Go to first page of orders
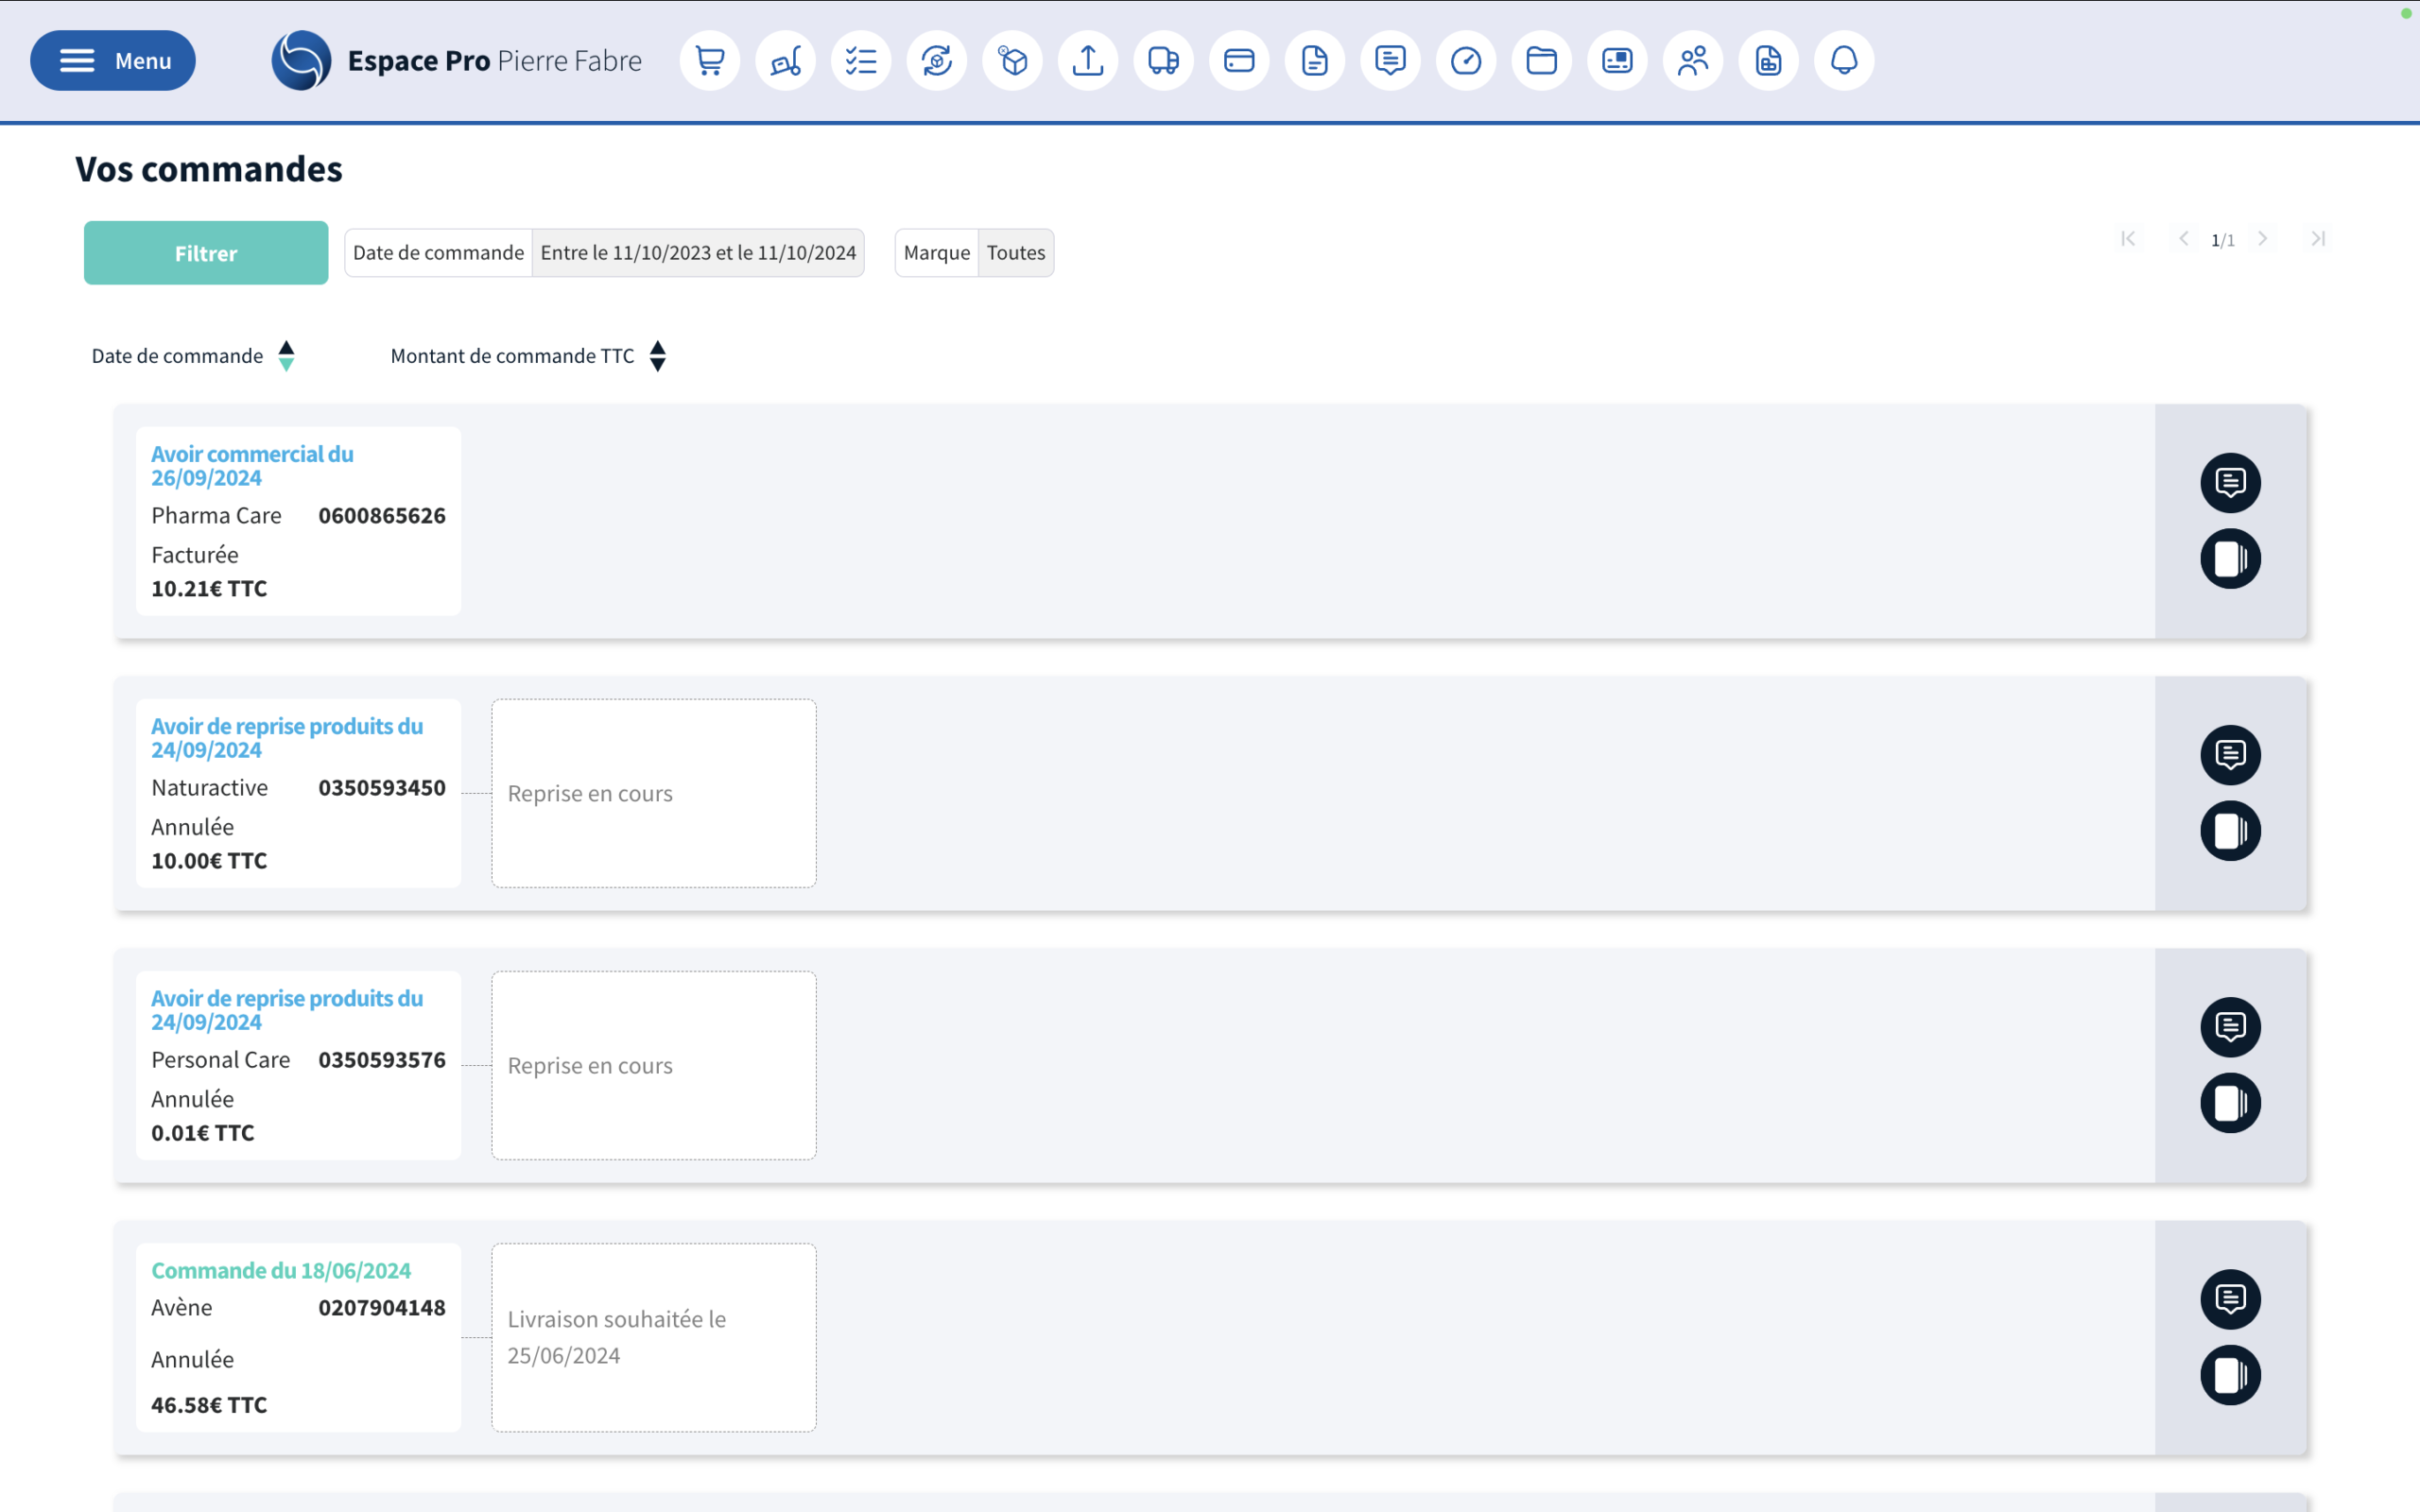 pos(2128,239)
